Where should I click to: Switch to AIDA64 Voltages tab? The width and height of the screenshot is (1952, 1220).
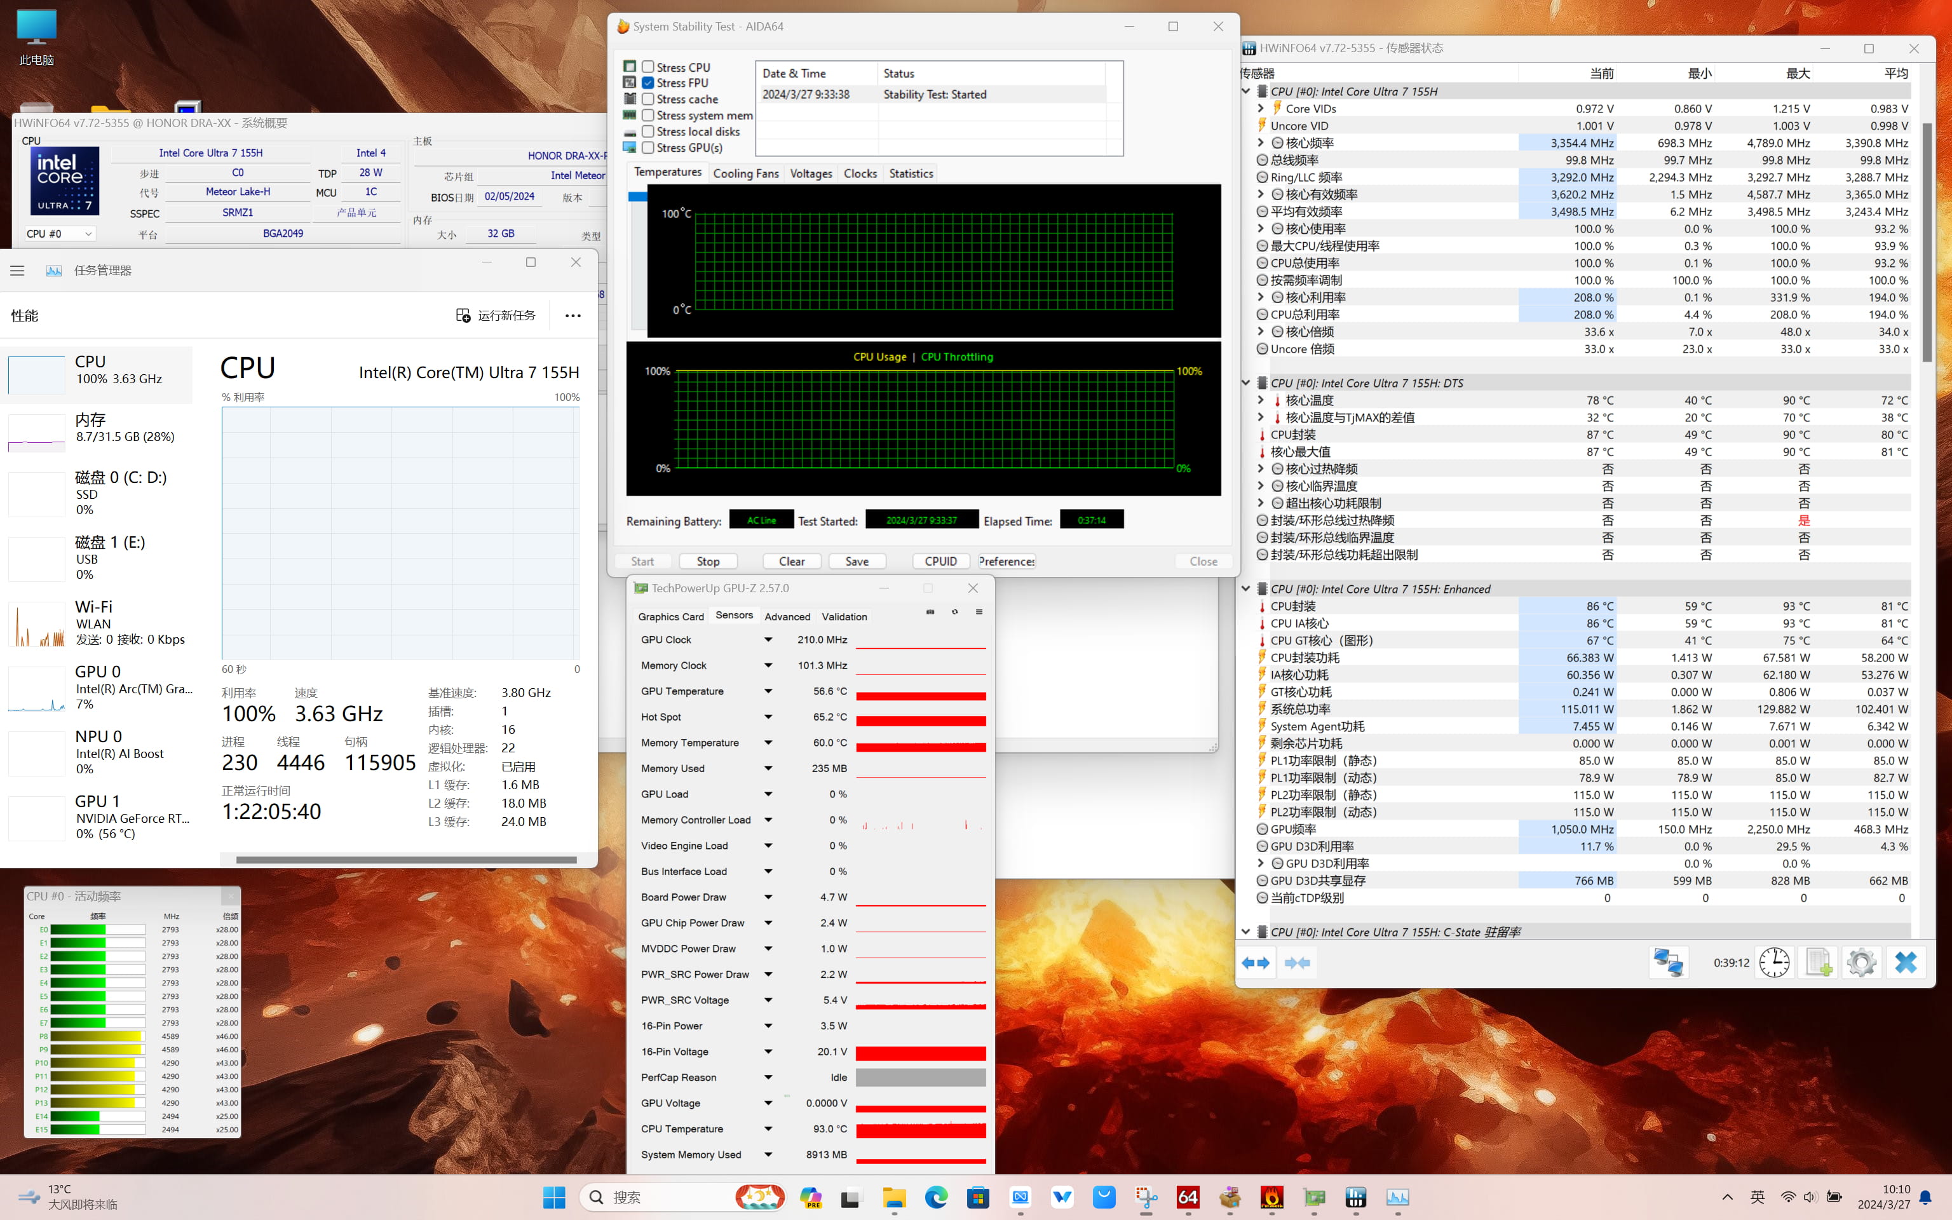point(811,173)
